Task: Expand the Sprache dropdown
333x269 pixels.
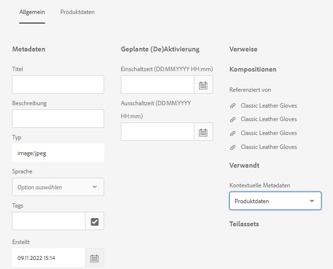Action: [58, 187]
